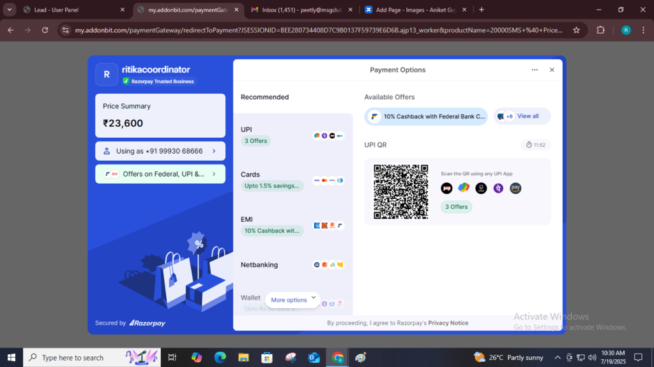Click the Windows taskbar search box
654x367 pixels.
(x=92, y=357)
